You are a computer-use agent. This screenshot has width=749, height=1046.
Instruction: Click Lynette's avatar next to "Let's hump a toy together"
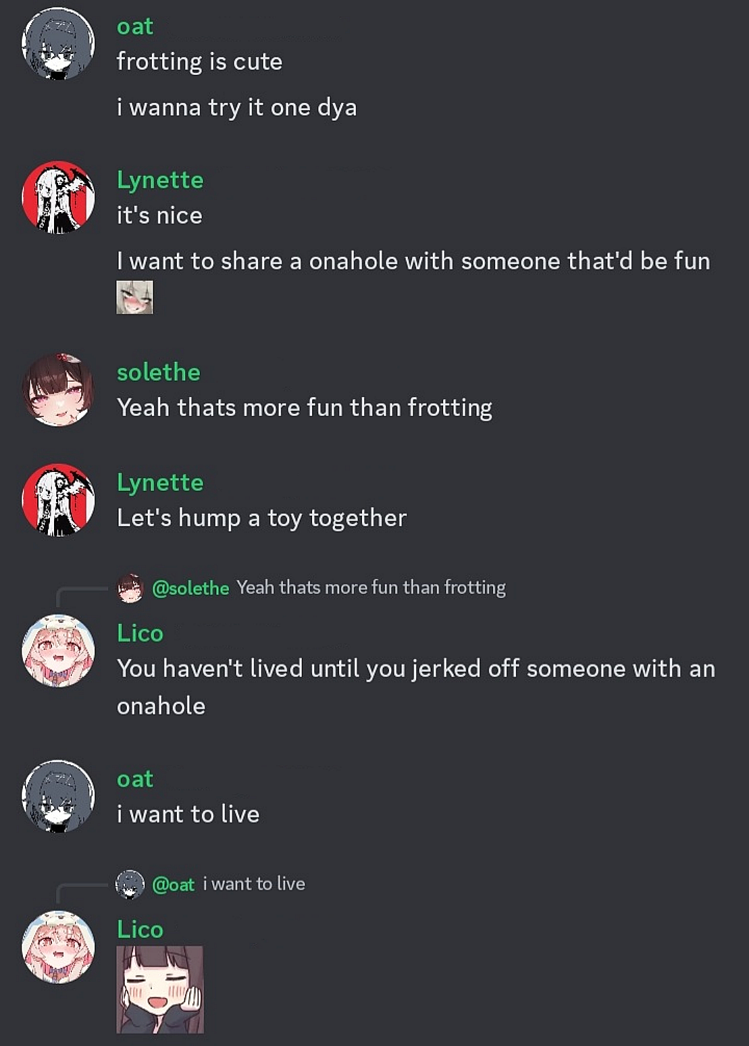pos(58,500)
